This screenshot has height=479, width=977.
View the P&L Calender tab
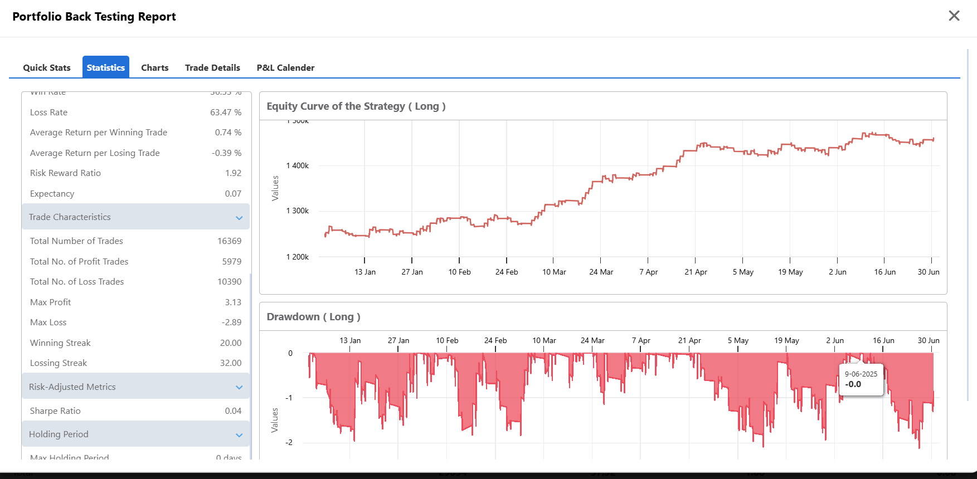coord(286,67)
